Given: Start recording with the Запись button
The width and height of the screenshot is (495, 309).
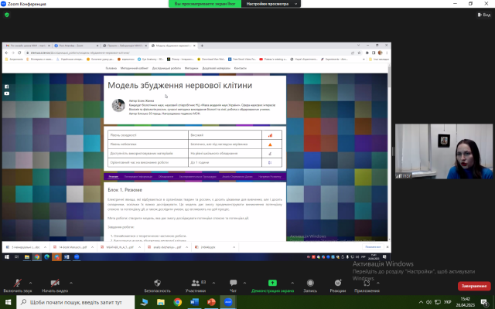Looking at the screenshot, I should [x=310, y=286].
